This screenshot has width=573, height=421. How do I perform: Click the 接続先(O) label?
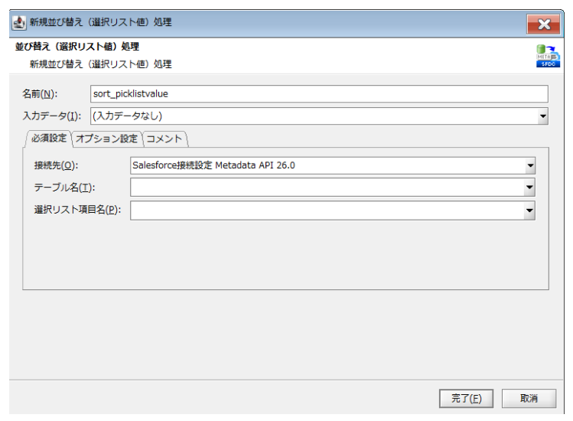tap(56, 165)
